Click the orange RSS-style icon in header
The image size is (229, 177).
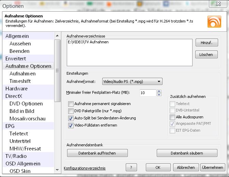[214, 21]
